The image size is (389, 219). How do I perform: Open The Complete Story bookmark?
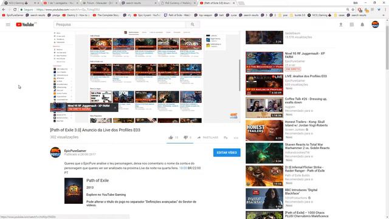[x=106, y=15]
